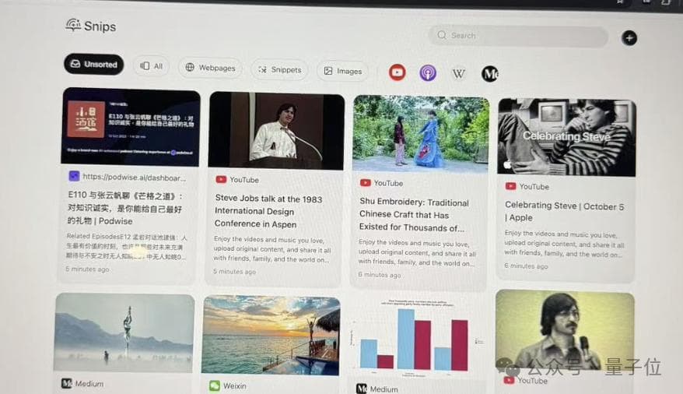Open Celebrating Steve thumbnail

point(566,137)
